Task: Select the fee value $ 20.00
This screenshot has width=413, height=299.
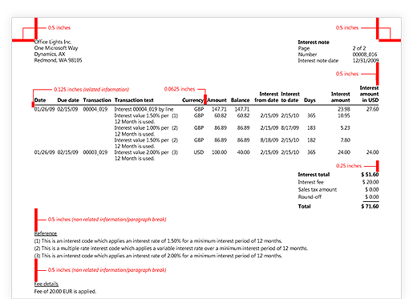Action: coord(370,182)
